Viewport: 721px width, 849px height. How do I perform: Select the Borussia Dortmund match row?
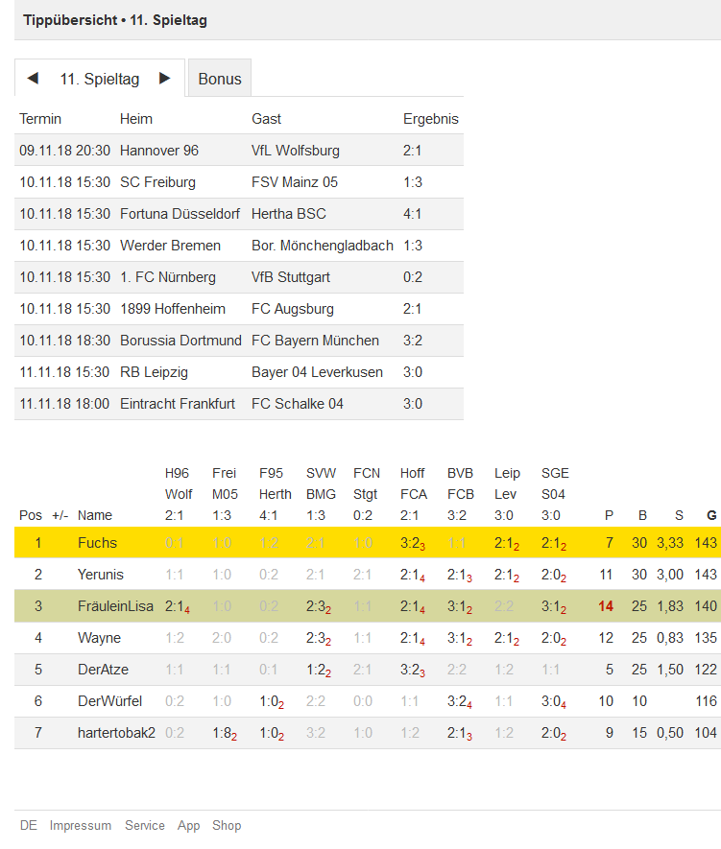[x=239, y=341]
